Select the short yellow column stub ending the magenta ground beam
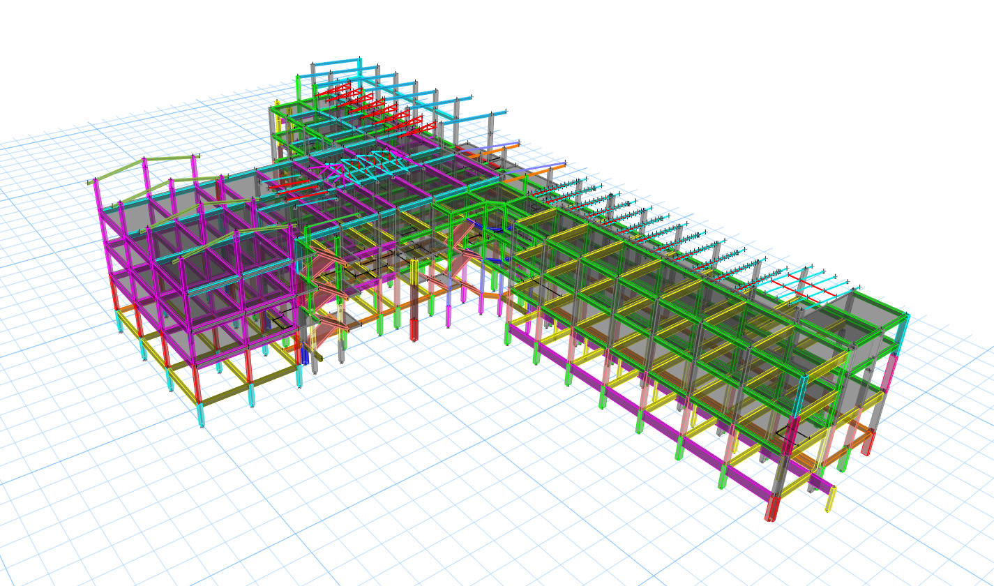994x586 pixels. click(x=831, y=499)
